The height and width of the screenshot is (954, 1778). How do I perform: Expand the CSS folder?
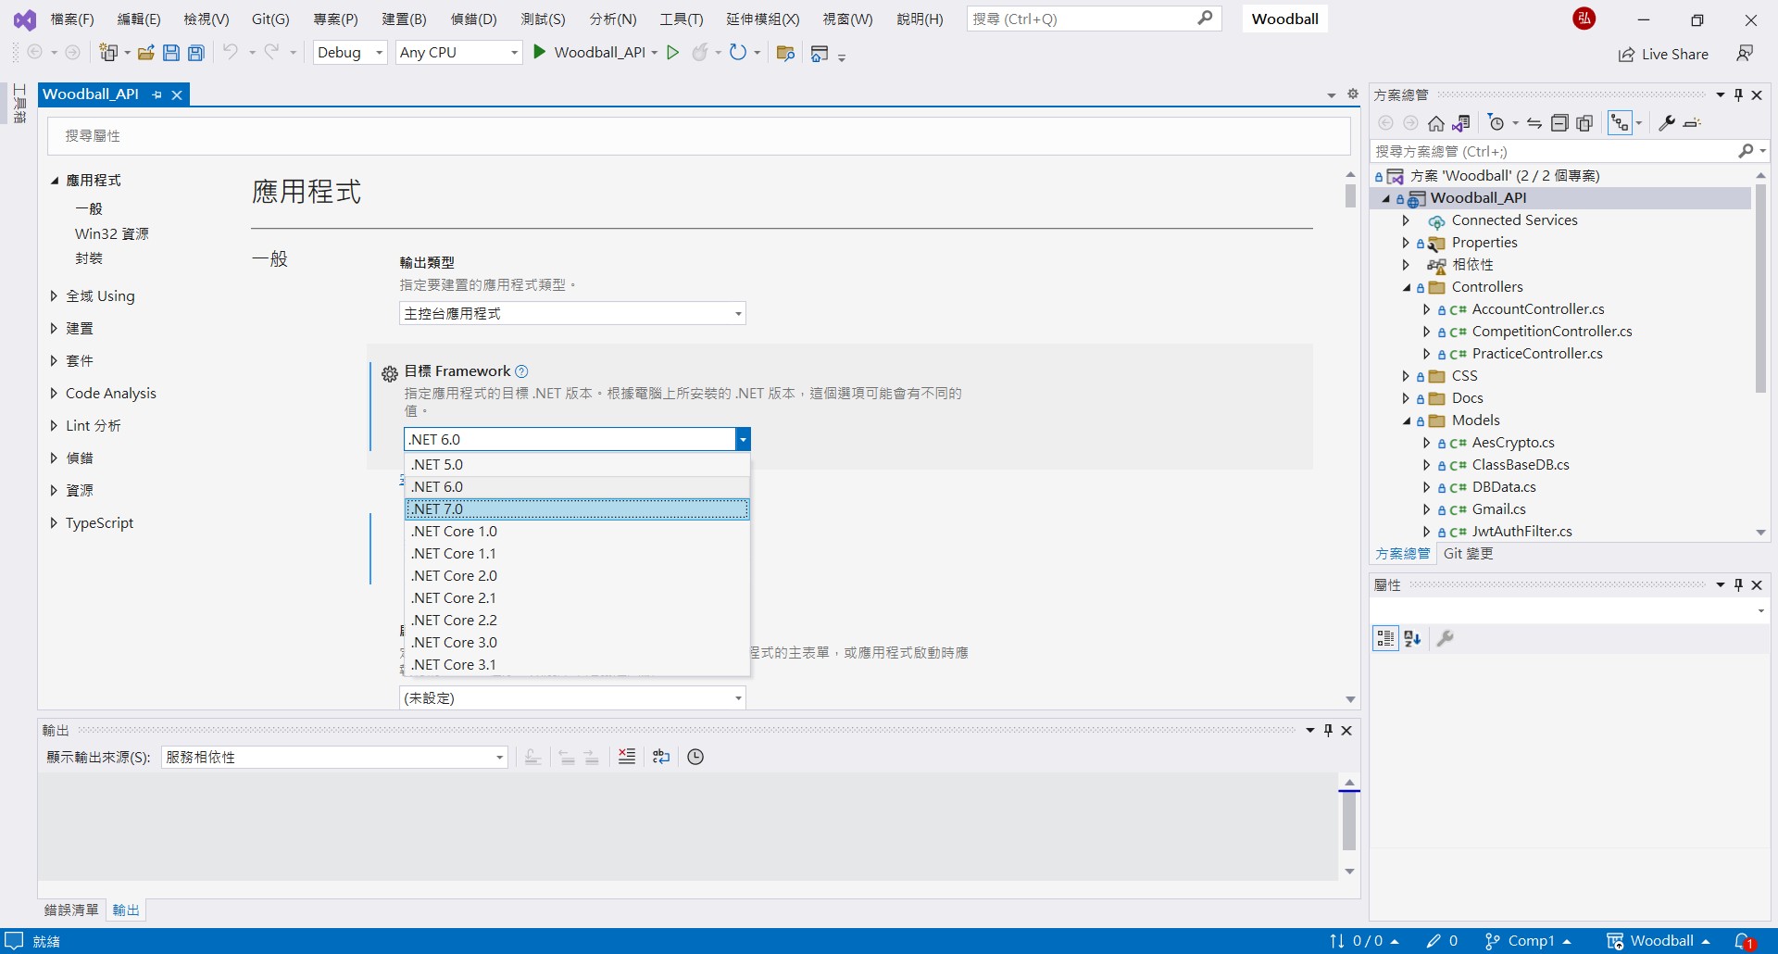click(1406, 376)
